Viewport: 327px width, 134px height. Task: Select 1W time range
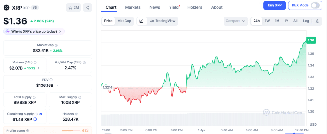click(267, 21)
